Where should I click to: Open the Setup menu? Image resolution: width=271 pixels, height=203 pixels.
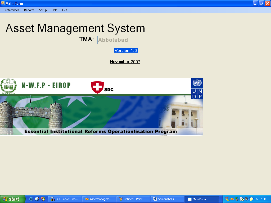(x=43, y=10)
